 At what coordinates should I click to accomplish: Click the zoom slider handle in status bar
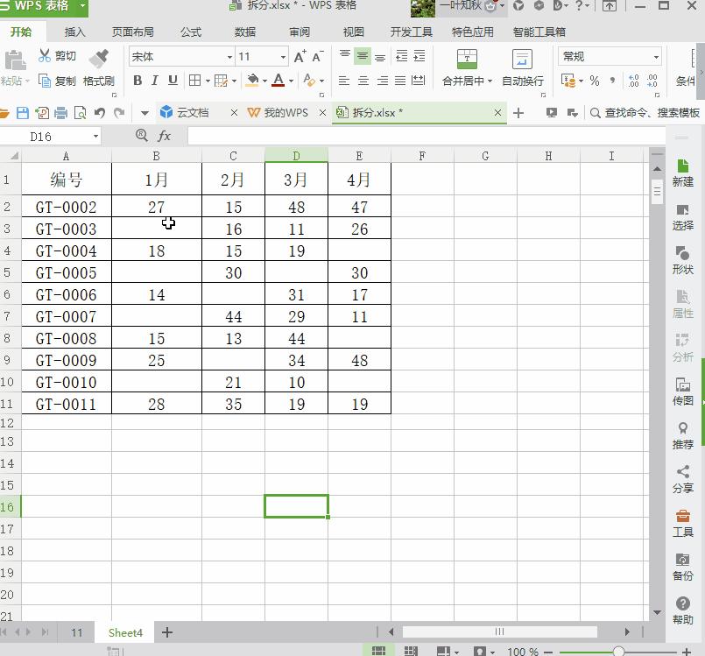pyautogui.click(x=618, y=652)
